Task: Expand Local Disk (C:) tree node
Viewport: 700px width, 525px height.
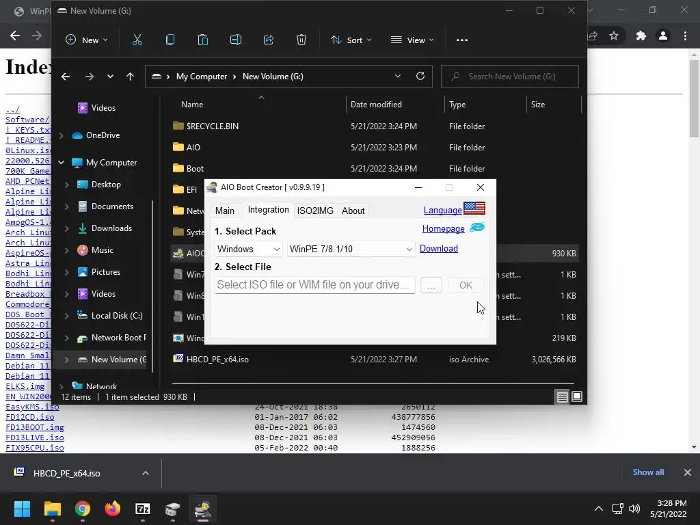Action: [66, 316]
